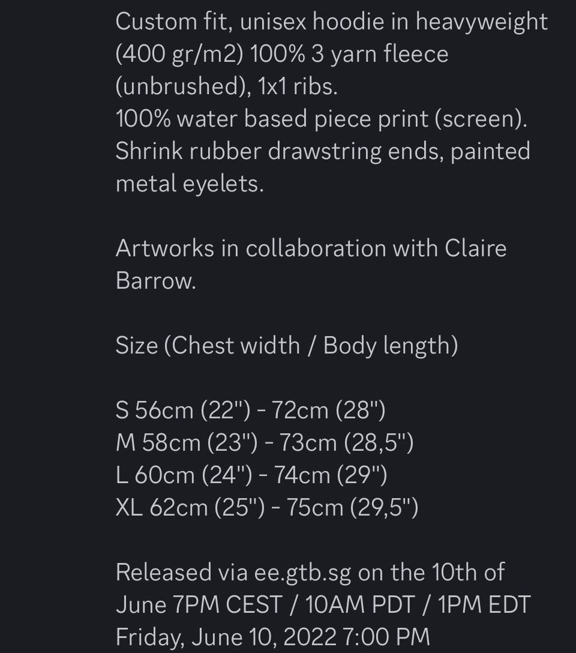Click the 'metal eyelets.' text
This screenshot has height=653, width=576.
point(190,184)
